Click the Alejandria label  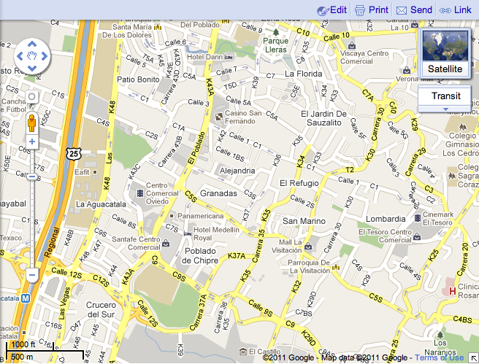point(237,170)
